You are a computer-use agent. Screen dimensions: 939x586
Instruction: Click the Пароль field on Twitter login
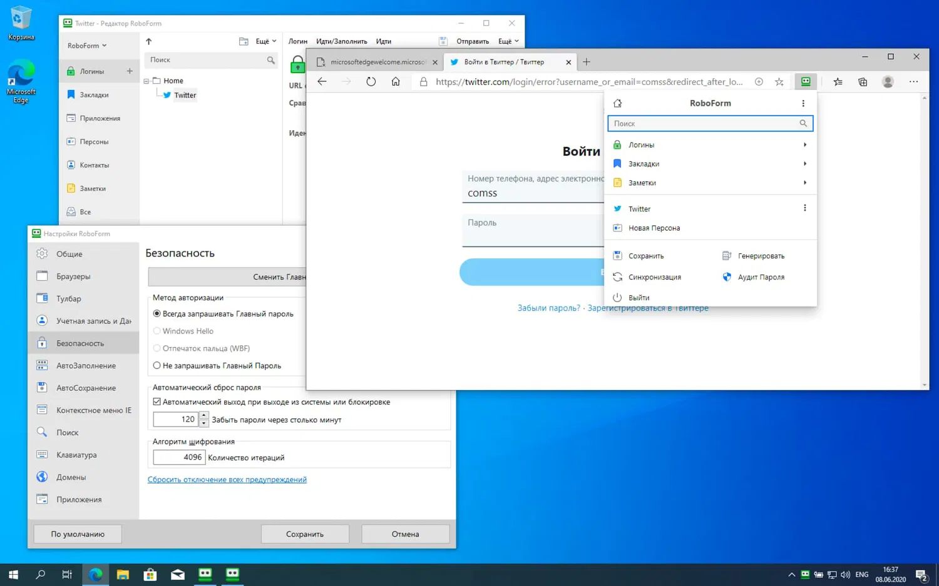[533, 231]
